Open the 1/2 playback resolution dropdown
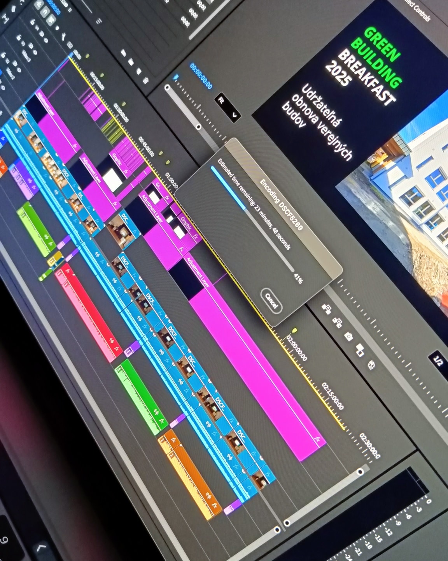Screen dimensions: 448x561 438,361
